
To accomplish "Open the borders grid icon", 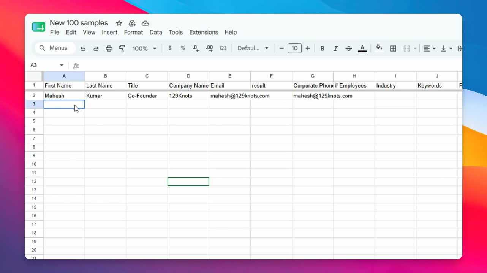I will [x=393, y=49].
